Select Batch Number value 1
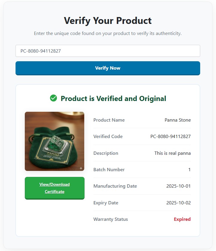 coord(189,169)
